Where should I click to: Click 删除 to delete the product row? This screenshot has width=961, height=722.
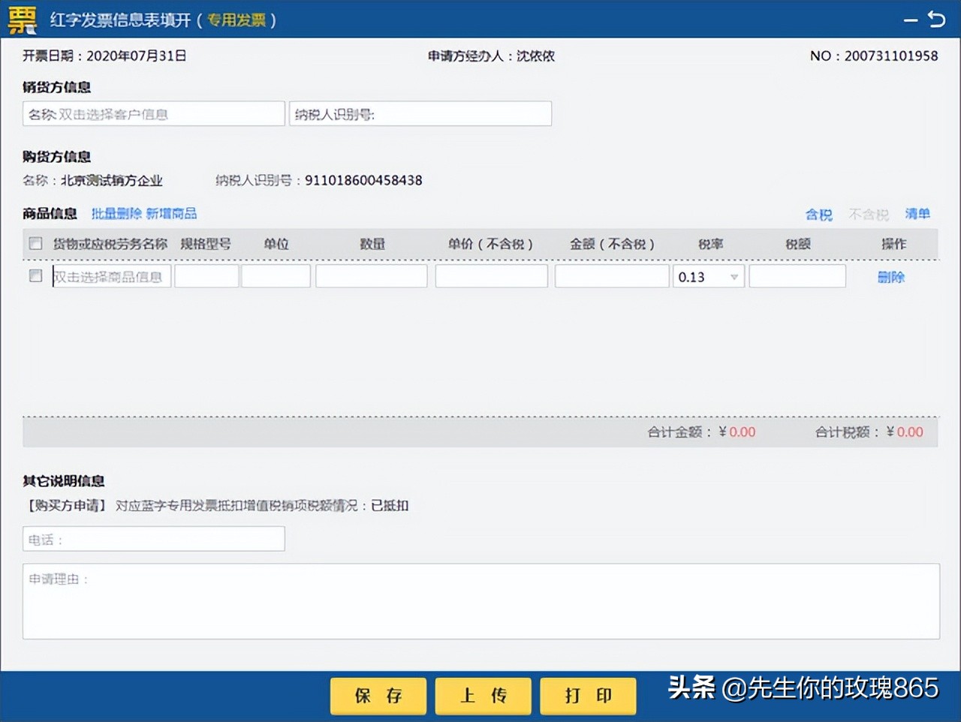[x=890, y=277]
